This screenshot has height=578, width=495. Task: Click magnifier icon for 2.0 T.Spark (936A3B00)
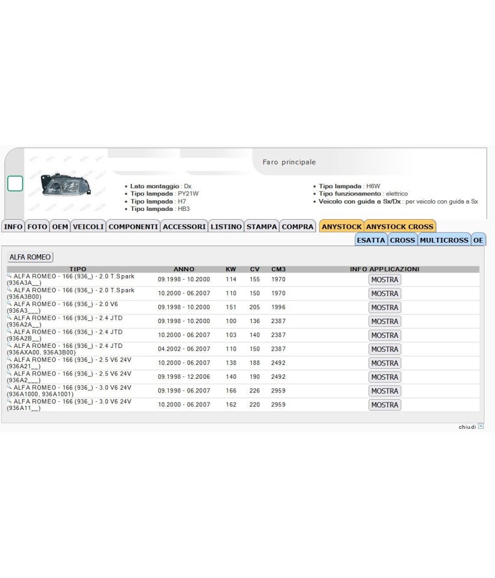coord(9,290)
